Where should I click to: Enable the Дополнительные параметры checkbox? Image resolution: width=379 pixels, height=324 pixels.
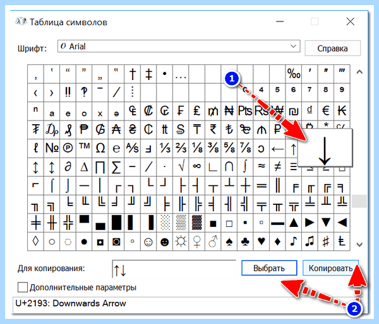tap(23, 287)
